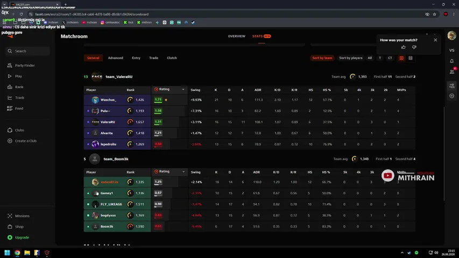Open player ValeraRU profile
This screenshot has height=258, width=459.
pos(108,122)
